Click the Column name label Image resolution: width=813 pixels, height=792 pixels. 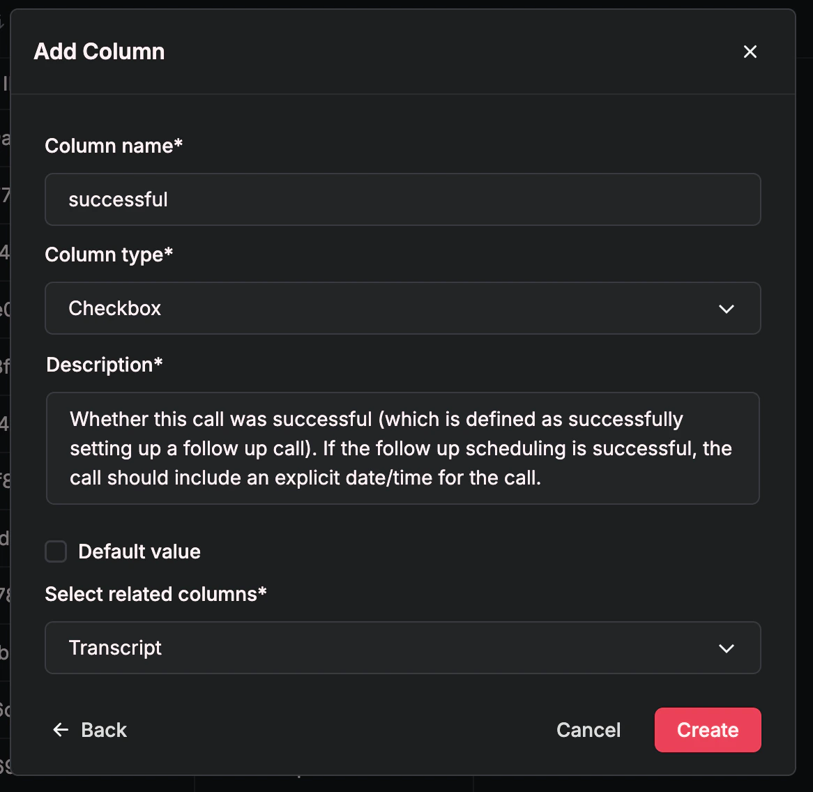coord(113,146)
